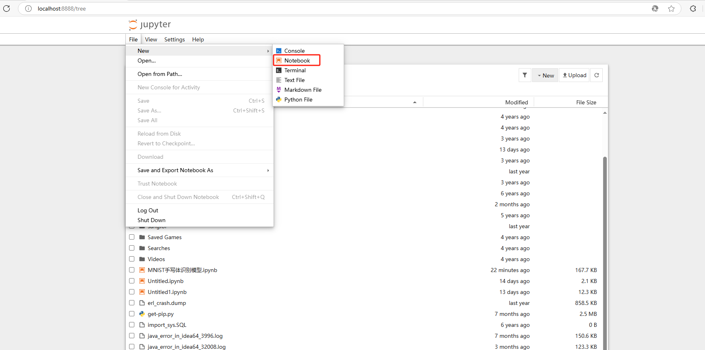
Task: Open the get-pip.py file
Action: [x=161, y=314]
